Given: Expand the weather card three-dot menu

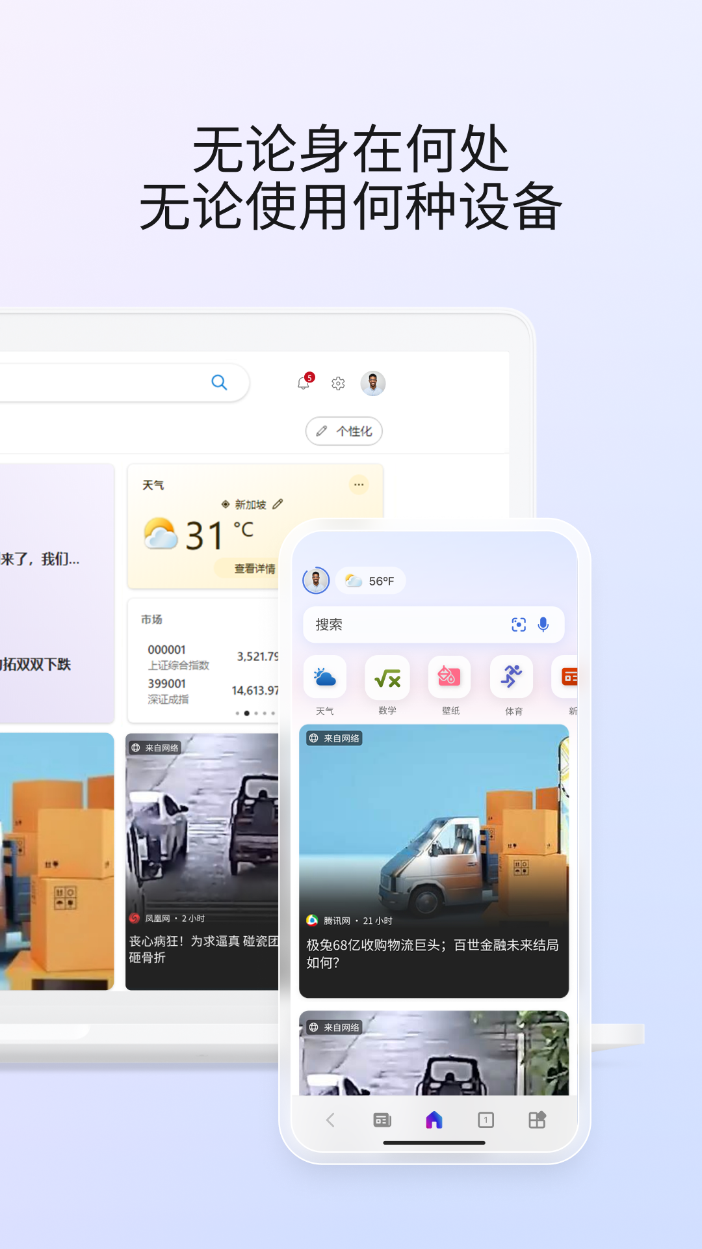Looking at the screenshot, I should pyautogui.click(x=359, y=485).
